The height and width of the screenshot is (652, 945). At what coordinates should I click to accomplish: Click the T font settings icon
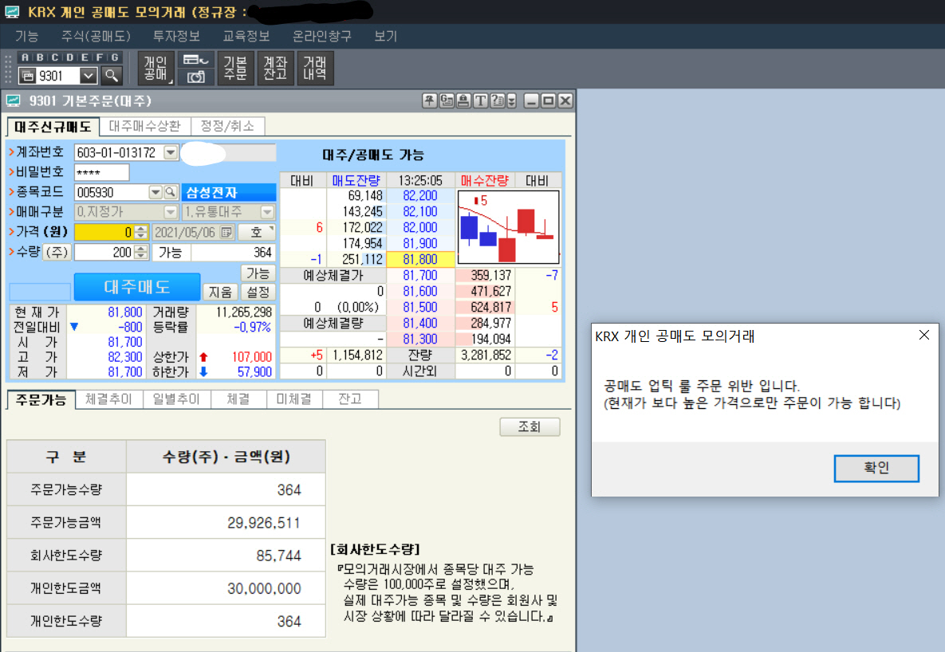click(x=480, y=100)
